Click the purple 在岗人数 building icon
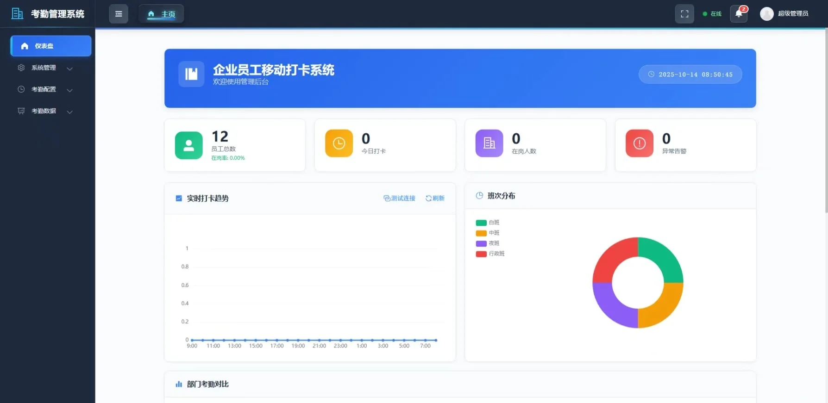This screenshot has width=828, height=403. (x=489, y=143)
